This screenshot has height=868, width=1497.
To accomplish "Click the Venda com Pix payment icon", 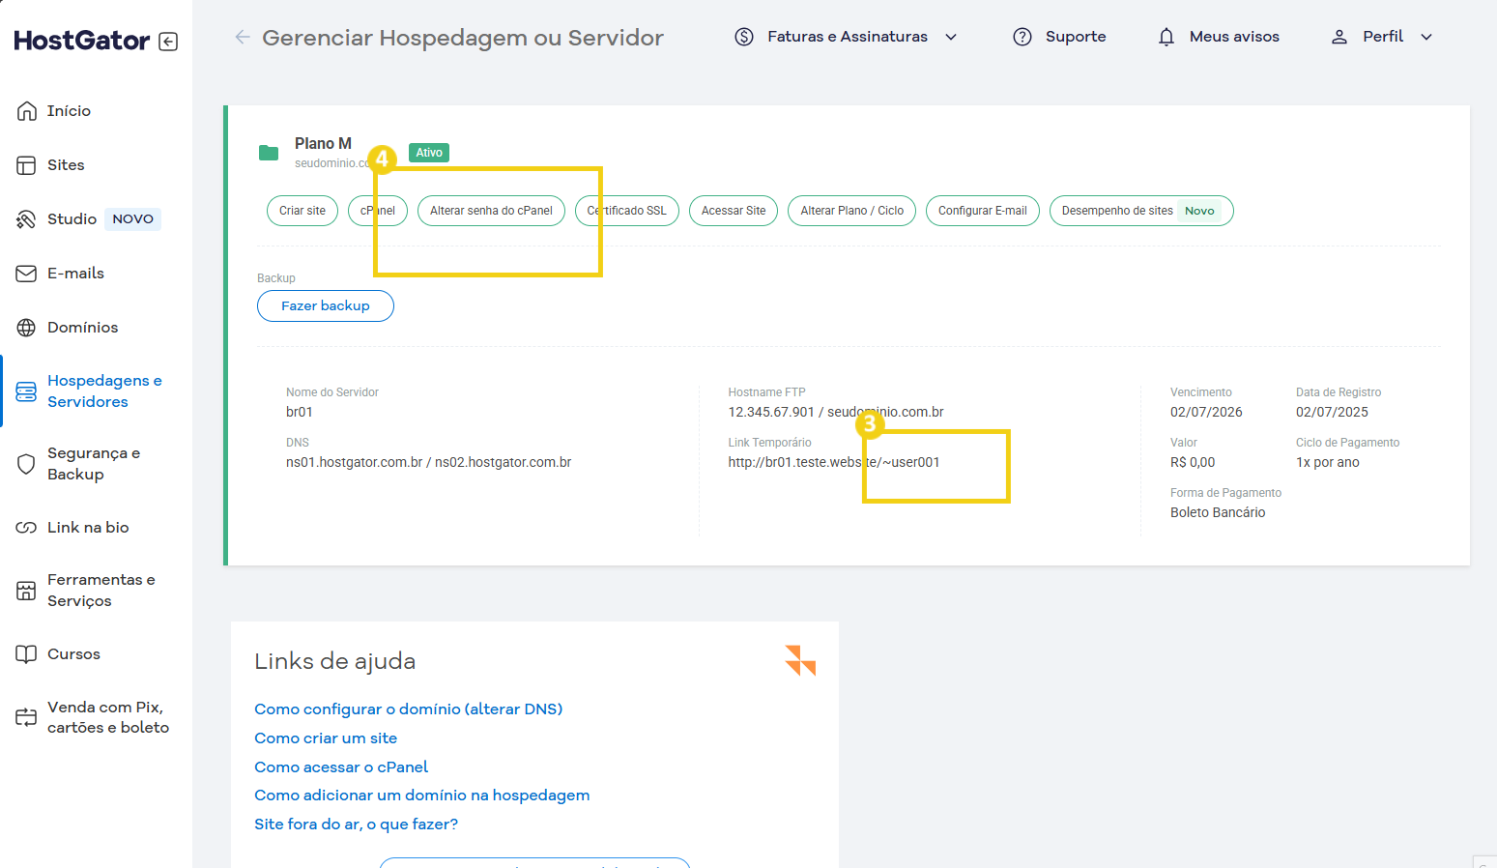I will 26,717.
